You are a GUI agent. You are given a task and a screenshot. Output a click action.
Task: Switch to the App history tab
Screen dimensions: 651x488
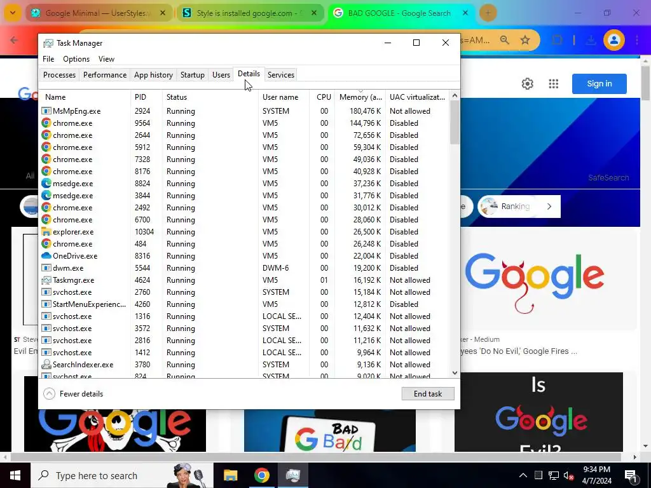tap(153, 75)
